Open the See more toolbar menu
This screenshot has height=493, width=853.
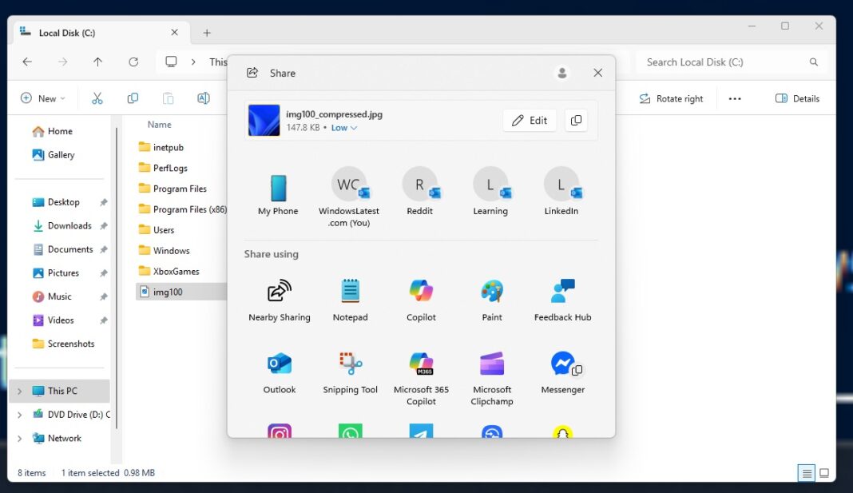735,97
